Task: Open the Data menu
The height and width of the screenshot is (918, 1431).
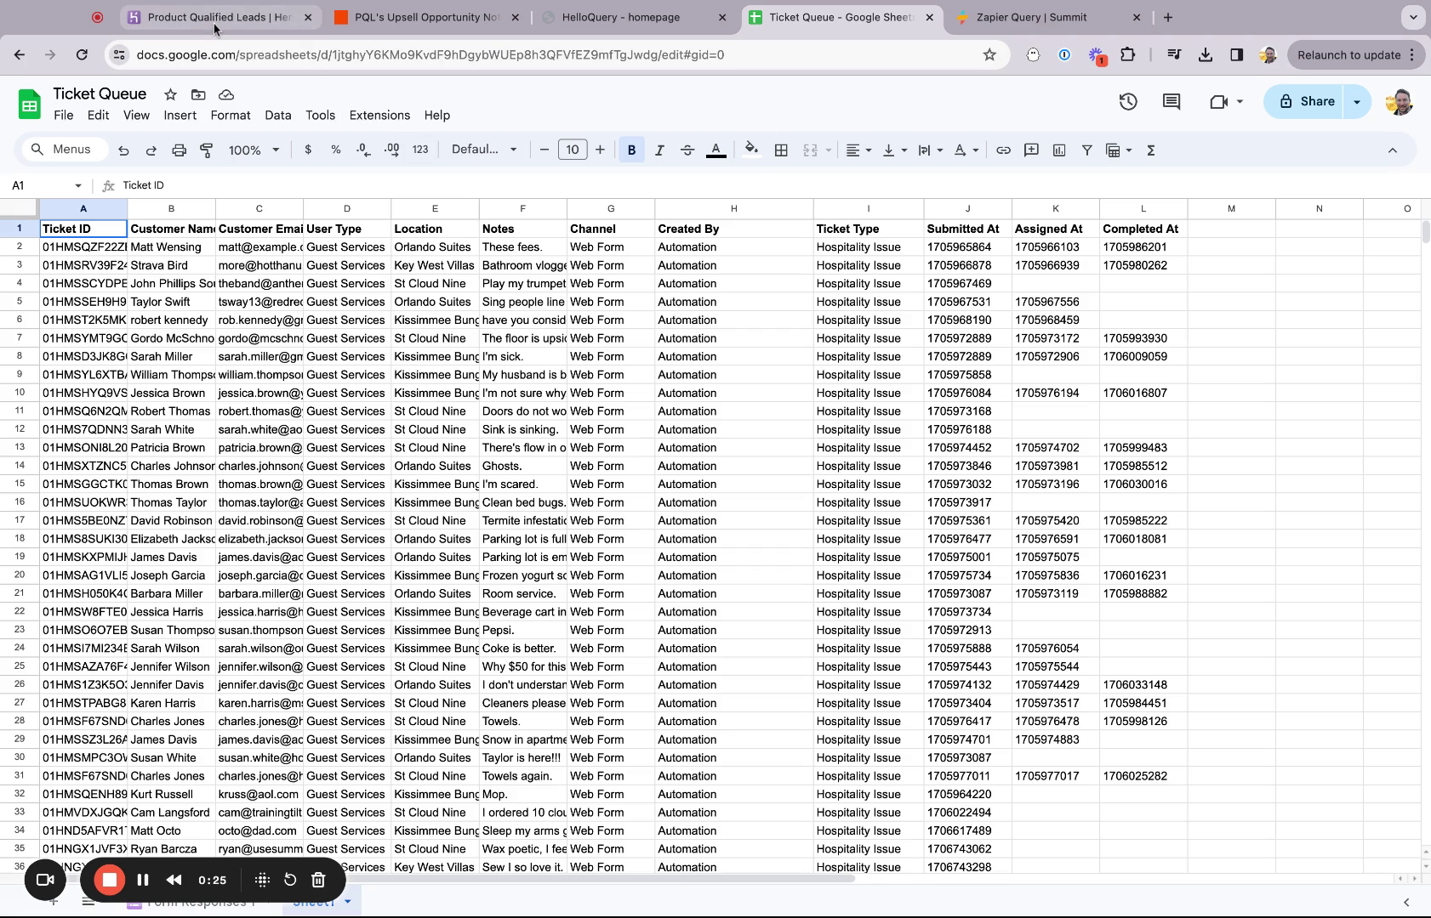Action: coord(278,115)
